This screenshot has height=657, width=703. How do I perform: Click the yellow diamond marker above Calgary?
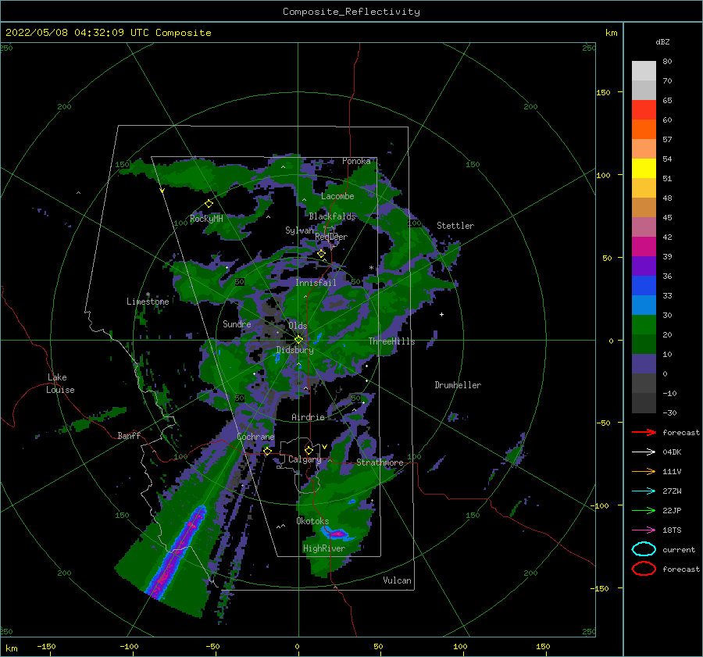[x=309, y=450]
